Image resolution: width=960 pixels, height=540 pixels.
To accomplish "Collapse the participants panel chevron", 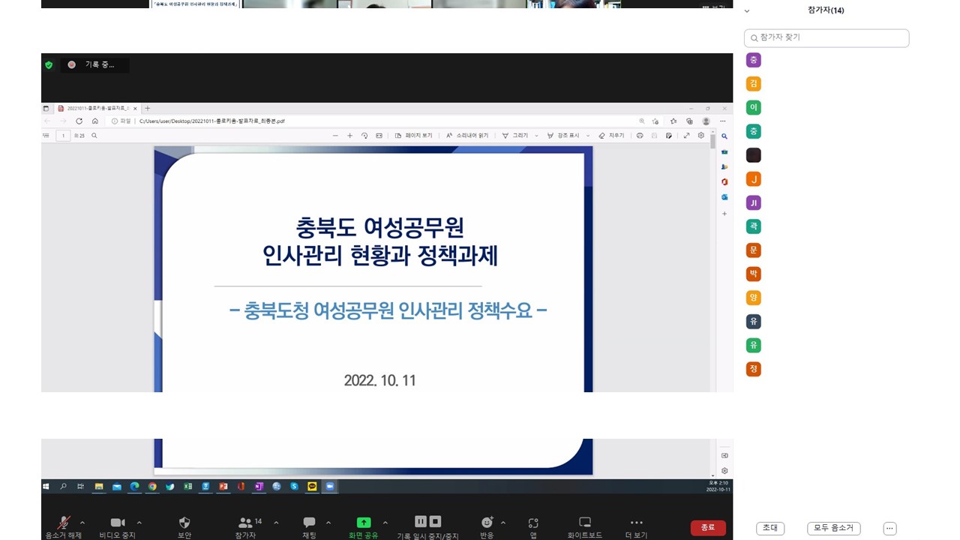I will tap(746, 10).
